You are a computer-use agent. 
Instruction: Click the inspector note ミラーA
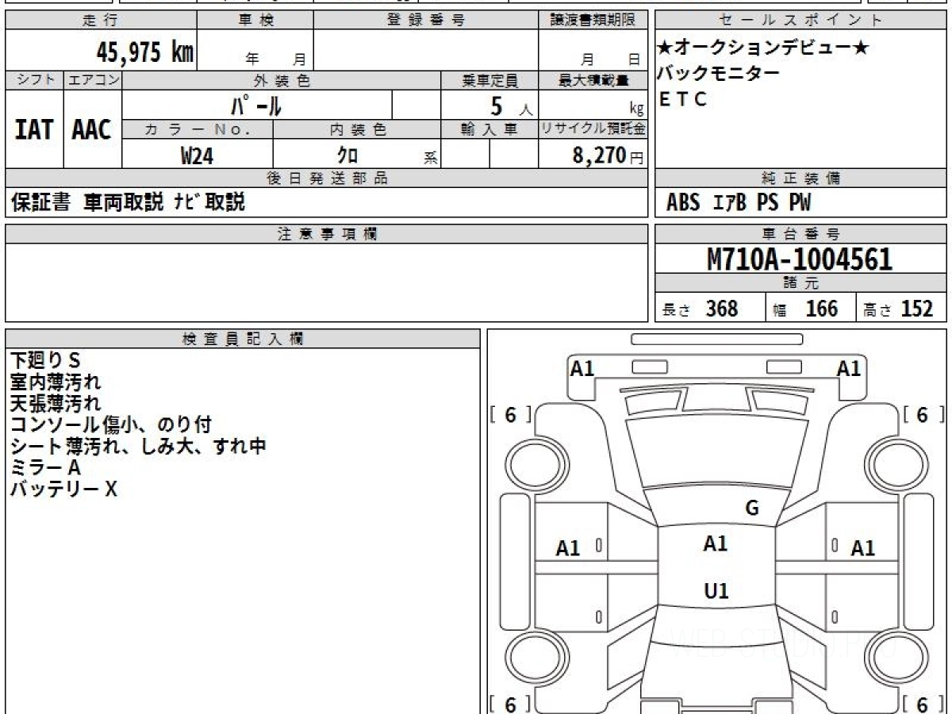tap(45, 468)
